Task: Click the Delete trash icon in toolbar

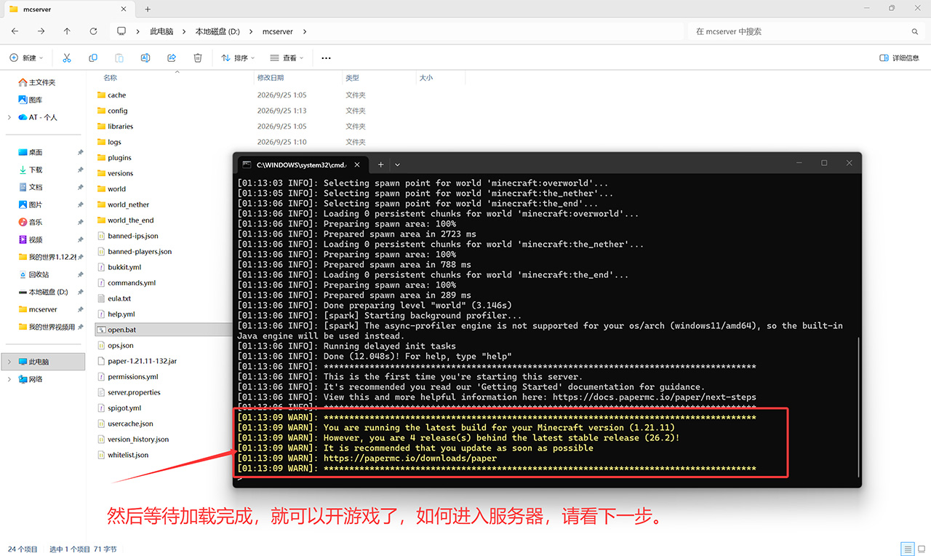Action: [x=198, y=57]
